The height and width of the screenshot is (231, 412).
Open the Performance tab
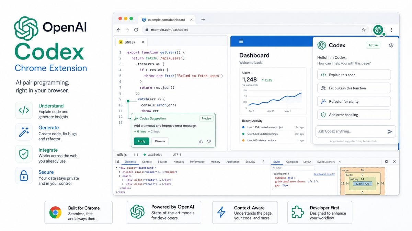197,162
